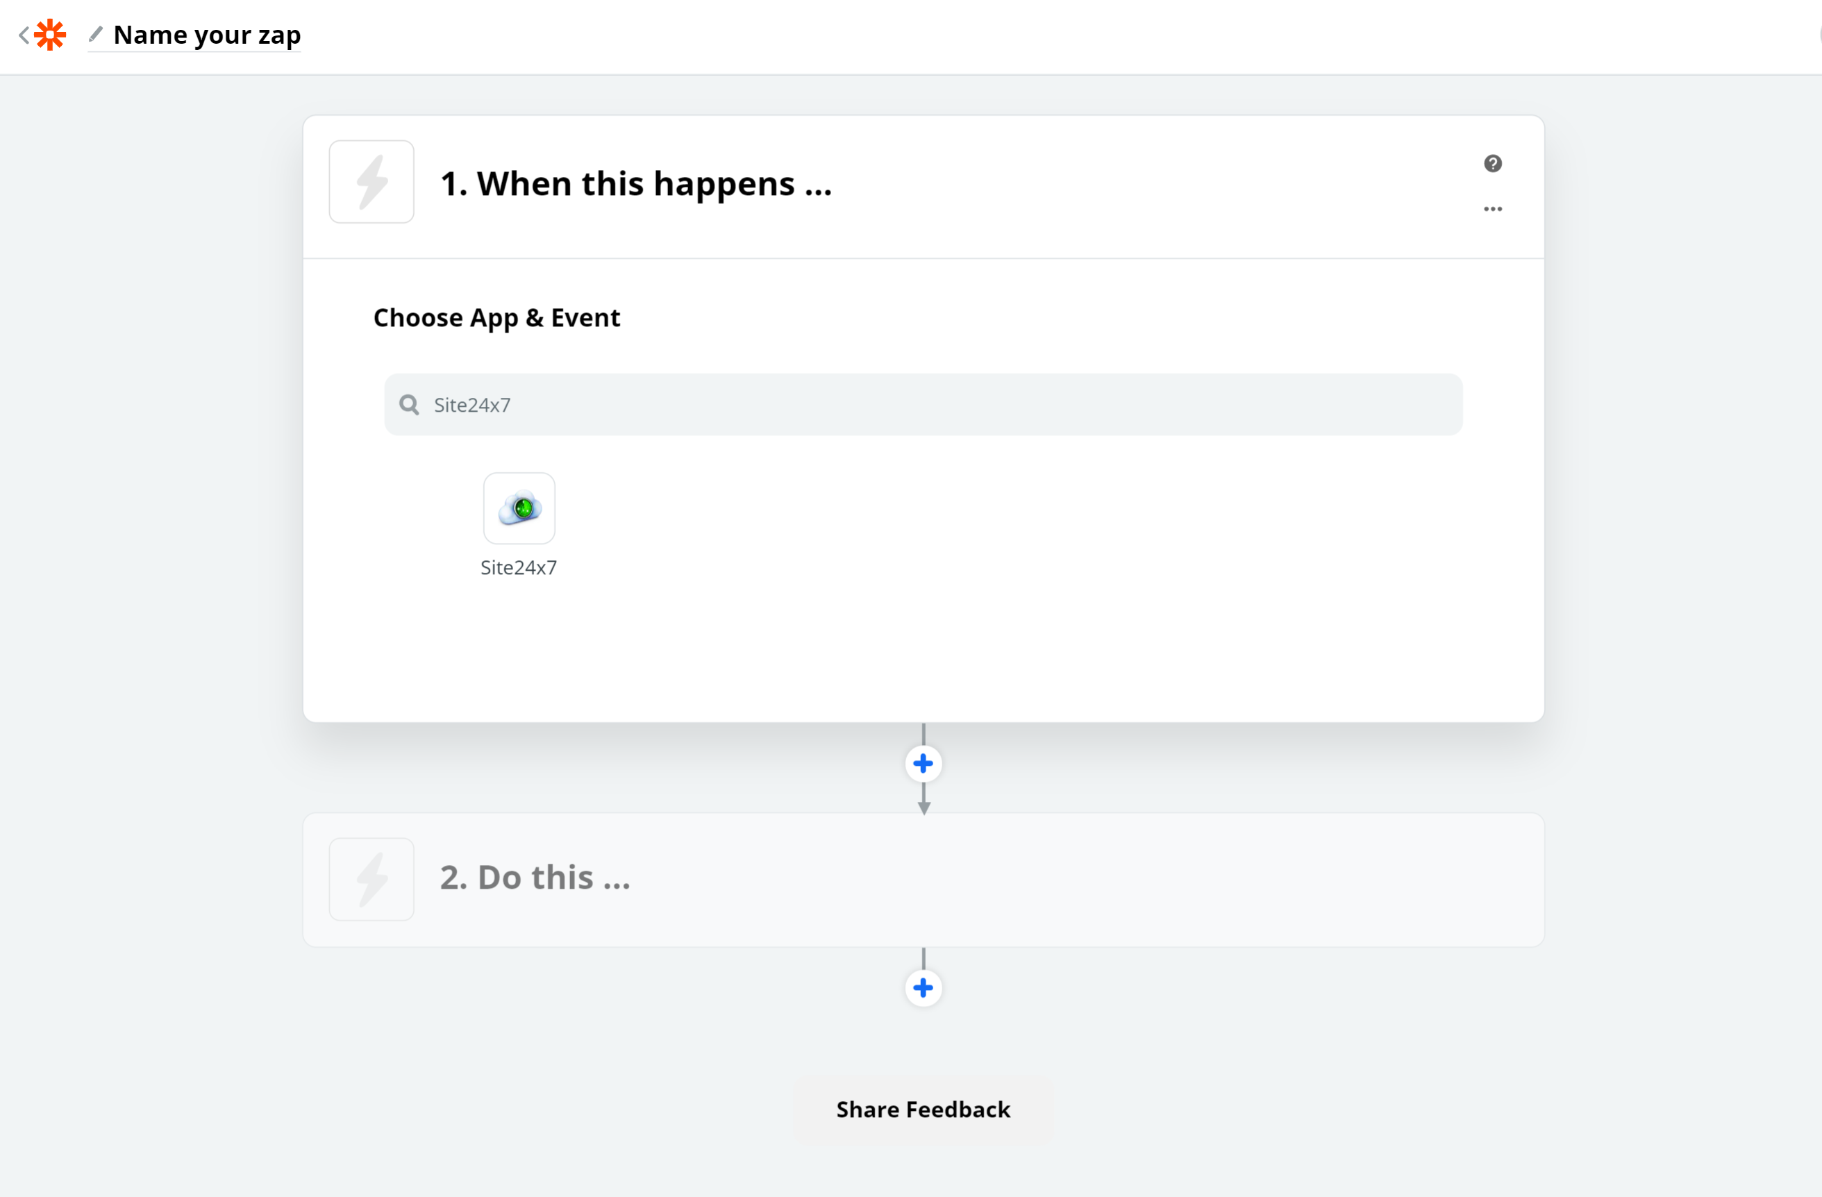Focus the app search field containing Site24x7
The width and height of the screenshot is (1822, 1197).
pos(919,405)
